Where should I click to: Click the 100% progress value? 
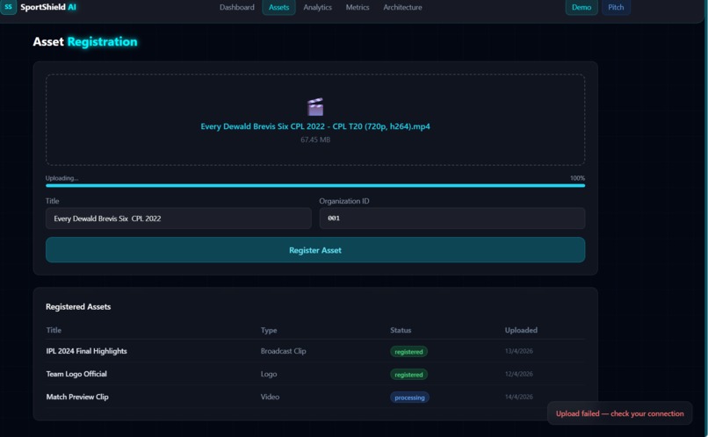[577, 178]
